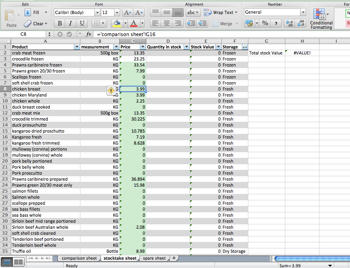
Task: Click the error warning icon near C8
Action: click(111, 91)
